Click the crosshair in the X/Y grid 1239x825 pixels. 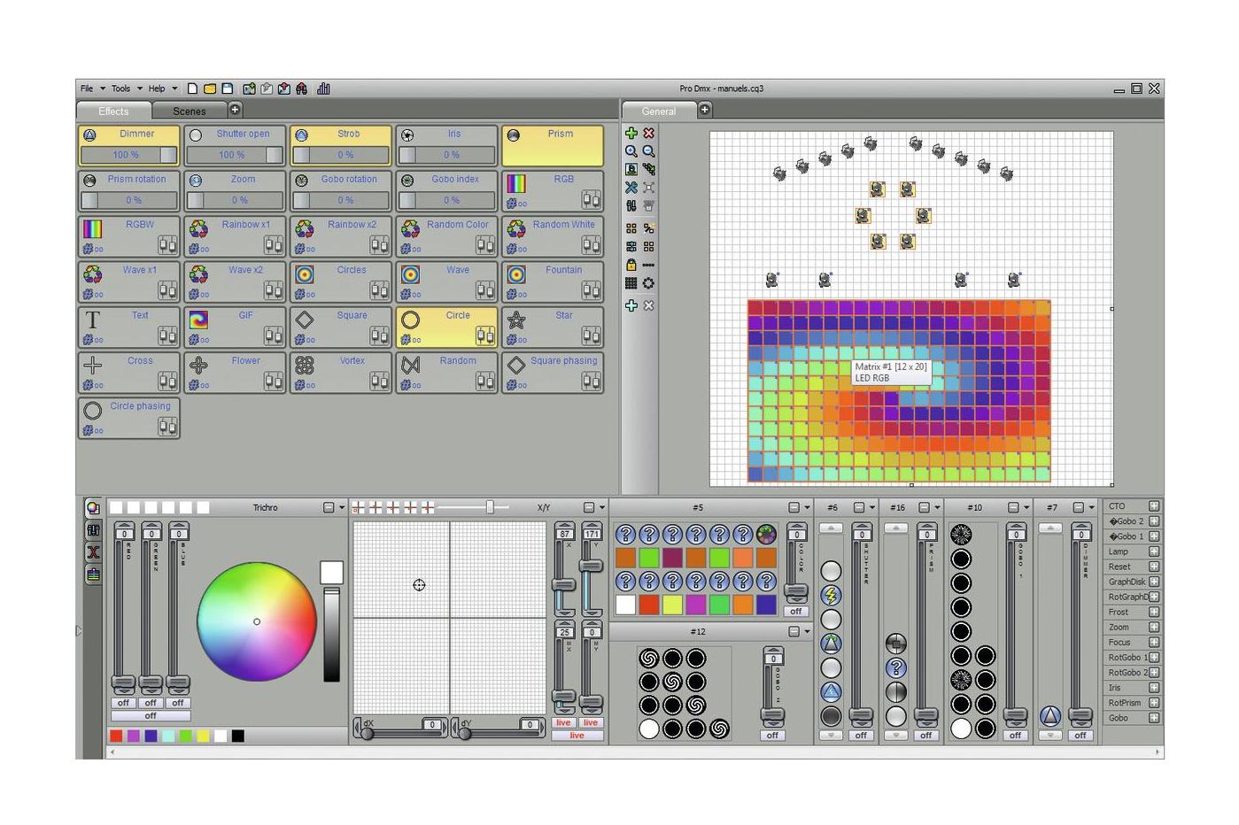(x=419, y=585)
